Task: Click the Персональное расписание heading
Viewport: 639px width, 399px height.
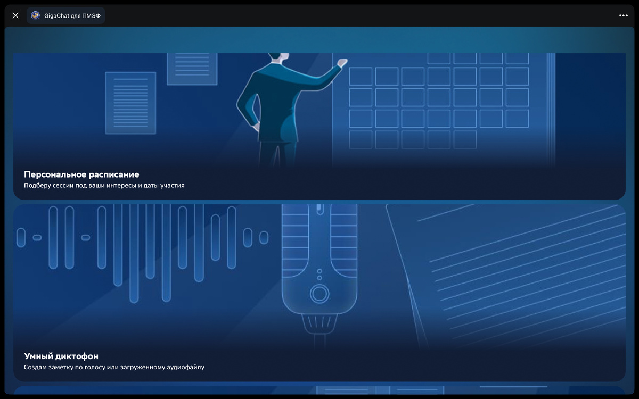Action: pos(81,174)
